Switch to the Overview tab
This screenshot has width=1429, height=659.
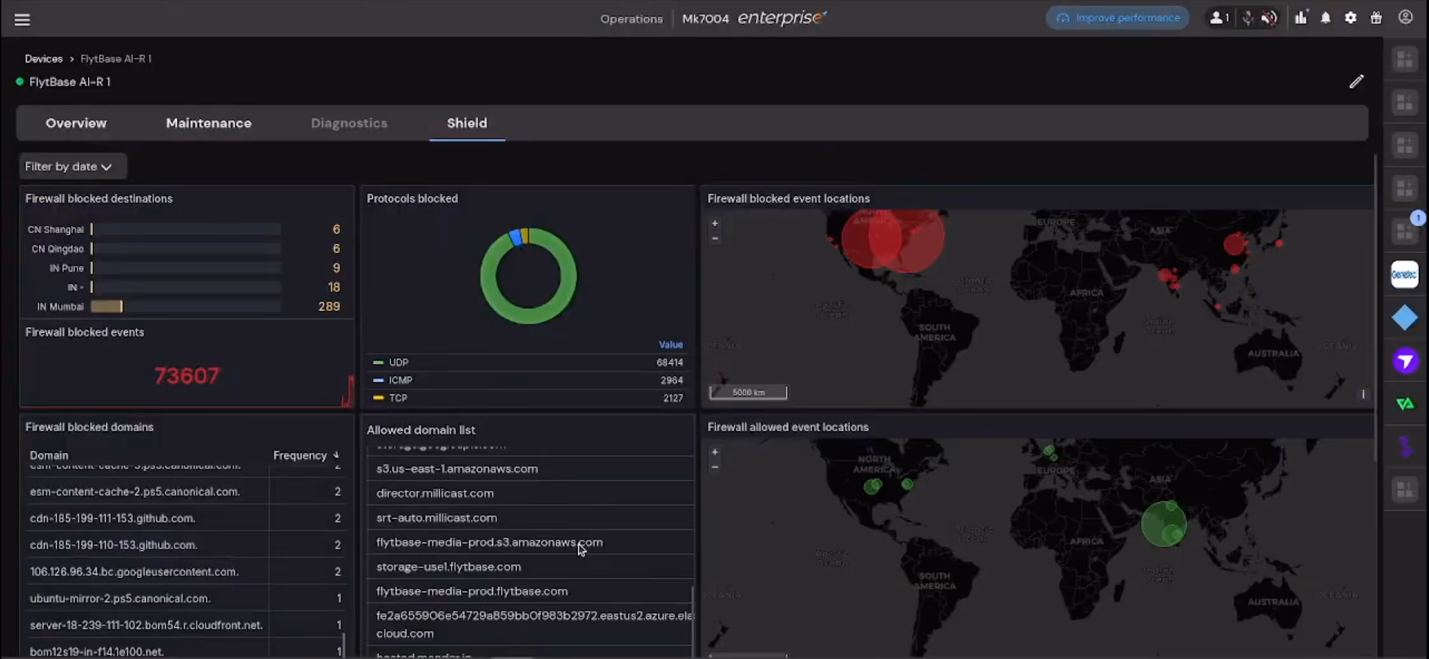76,123
